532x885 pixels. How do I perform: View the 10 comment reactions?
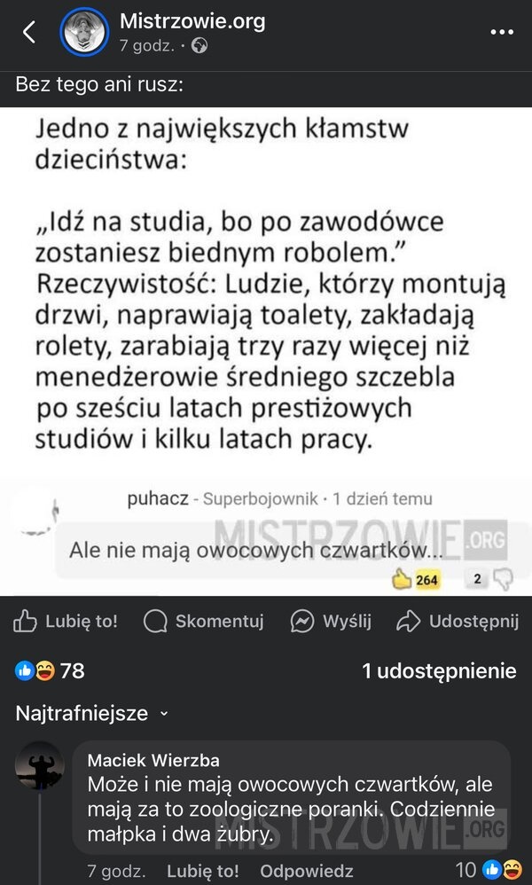tap(489, 869)
